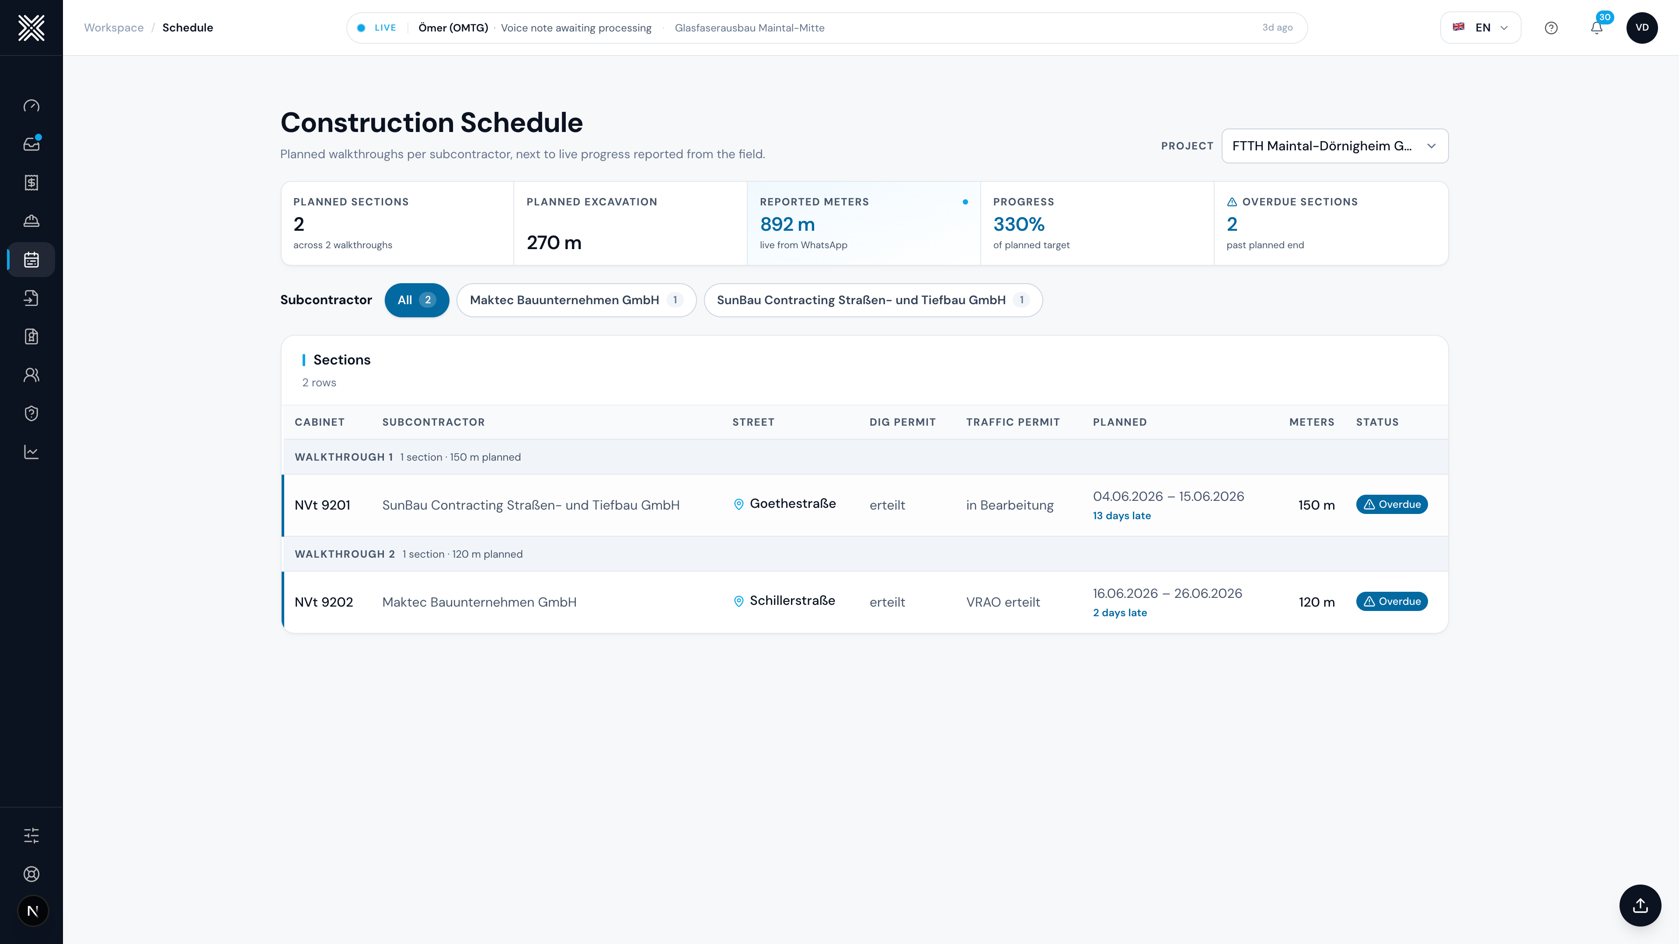Open the hard hat icon in sidebar

31,221
